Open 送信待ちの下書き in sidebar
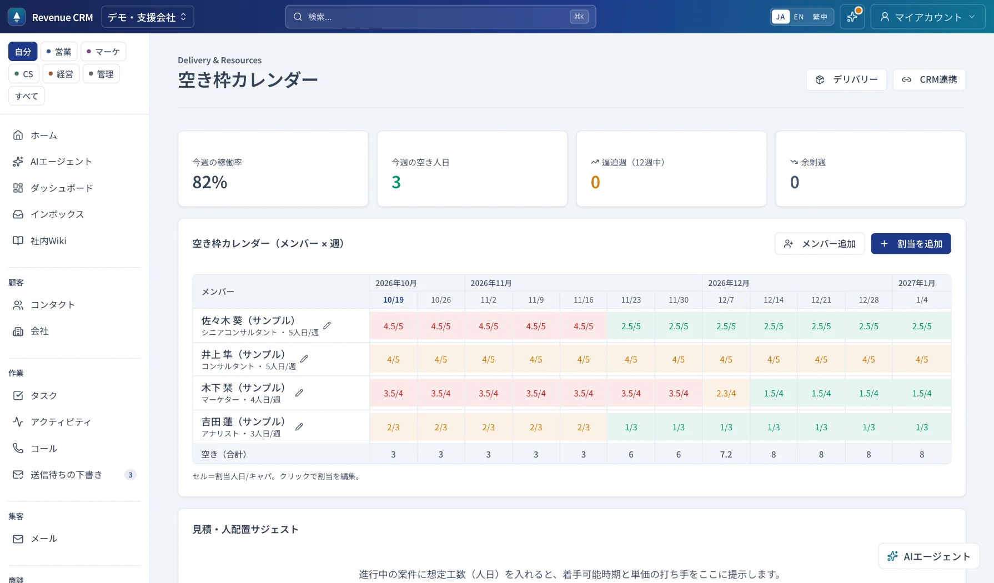The width and height of the screenshot is (994, 583). coord(74,475)
